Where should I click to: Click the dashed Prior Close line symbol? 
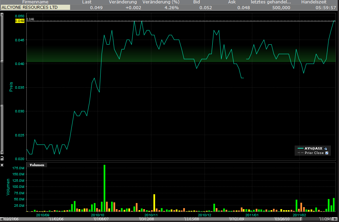click(x=301, y=153)
